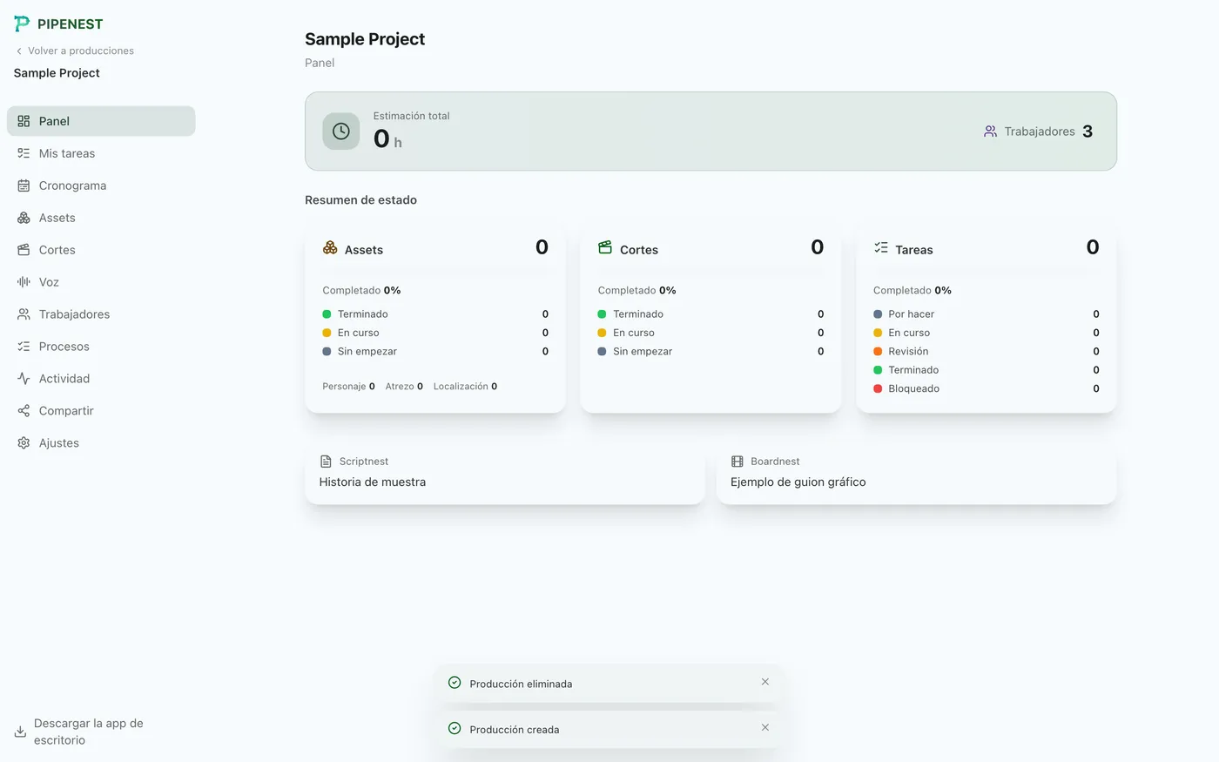Open Procesos in the sidebar
The width and height of the screenshot is (1219, 762).
pos(101,347)
